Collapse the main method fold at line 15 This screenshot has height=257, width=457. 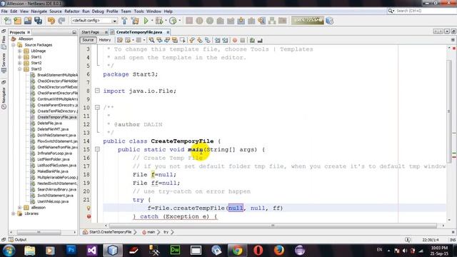97,149
